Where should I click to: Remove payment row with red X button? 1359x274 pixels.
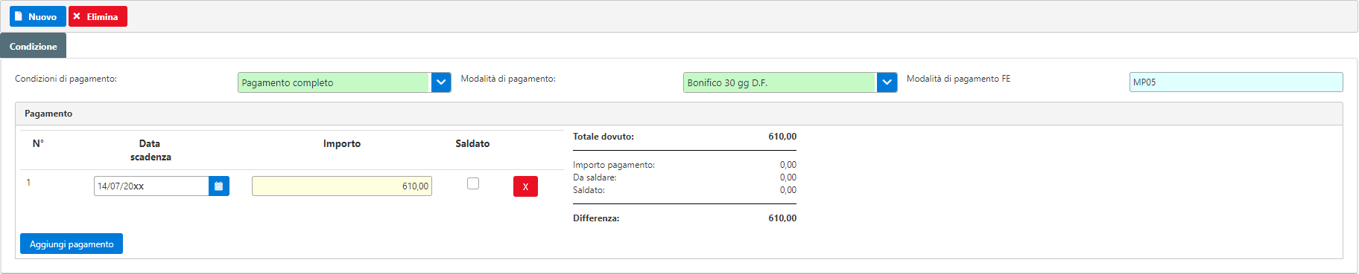525,186
